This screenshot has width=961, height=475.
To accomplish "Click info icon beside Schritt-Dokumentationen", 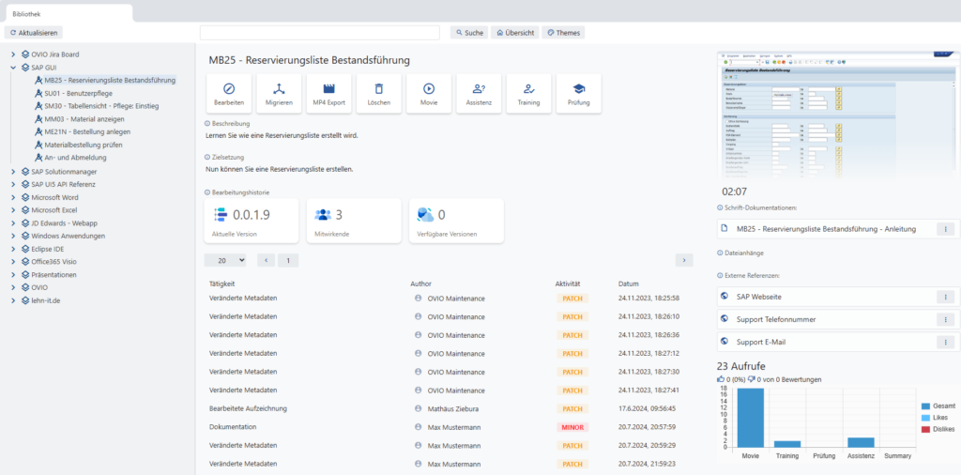I will coord(720,208).
